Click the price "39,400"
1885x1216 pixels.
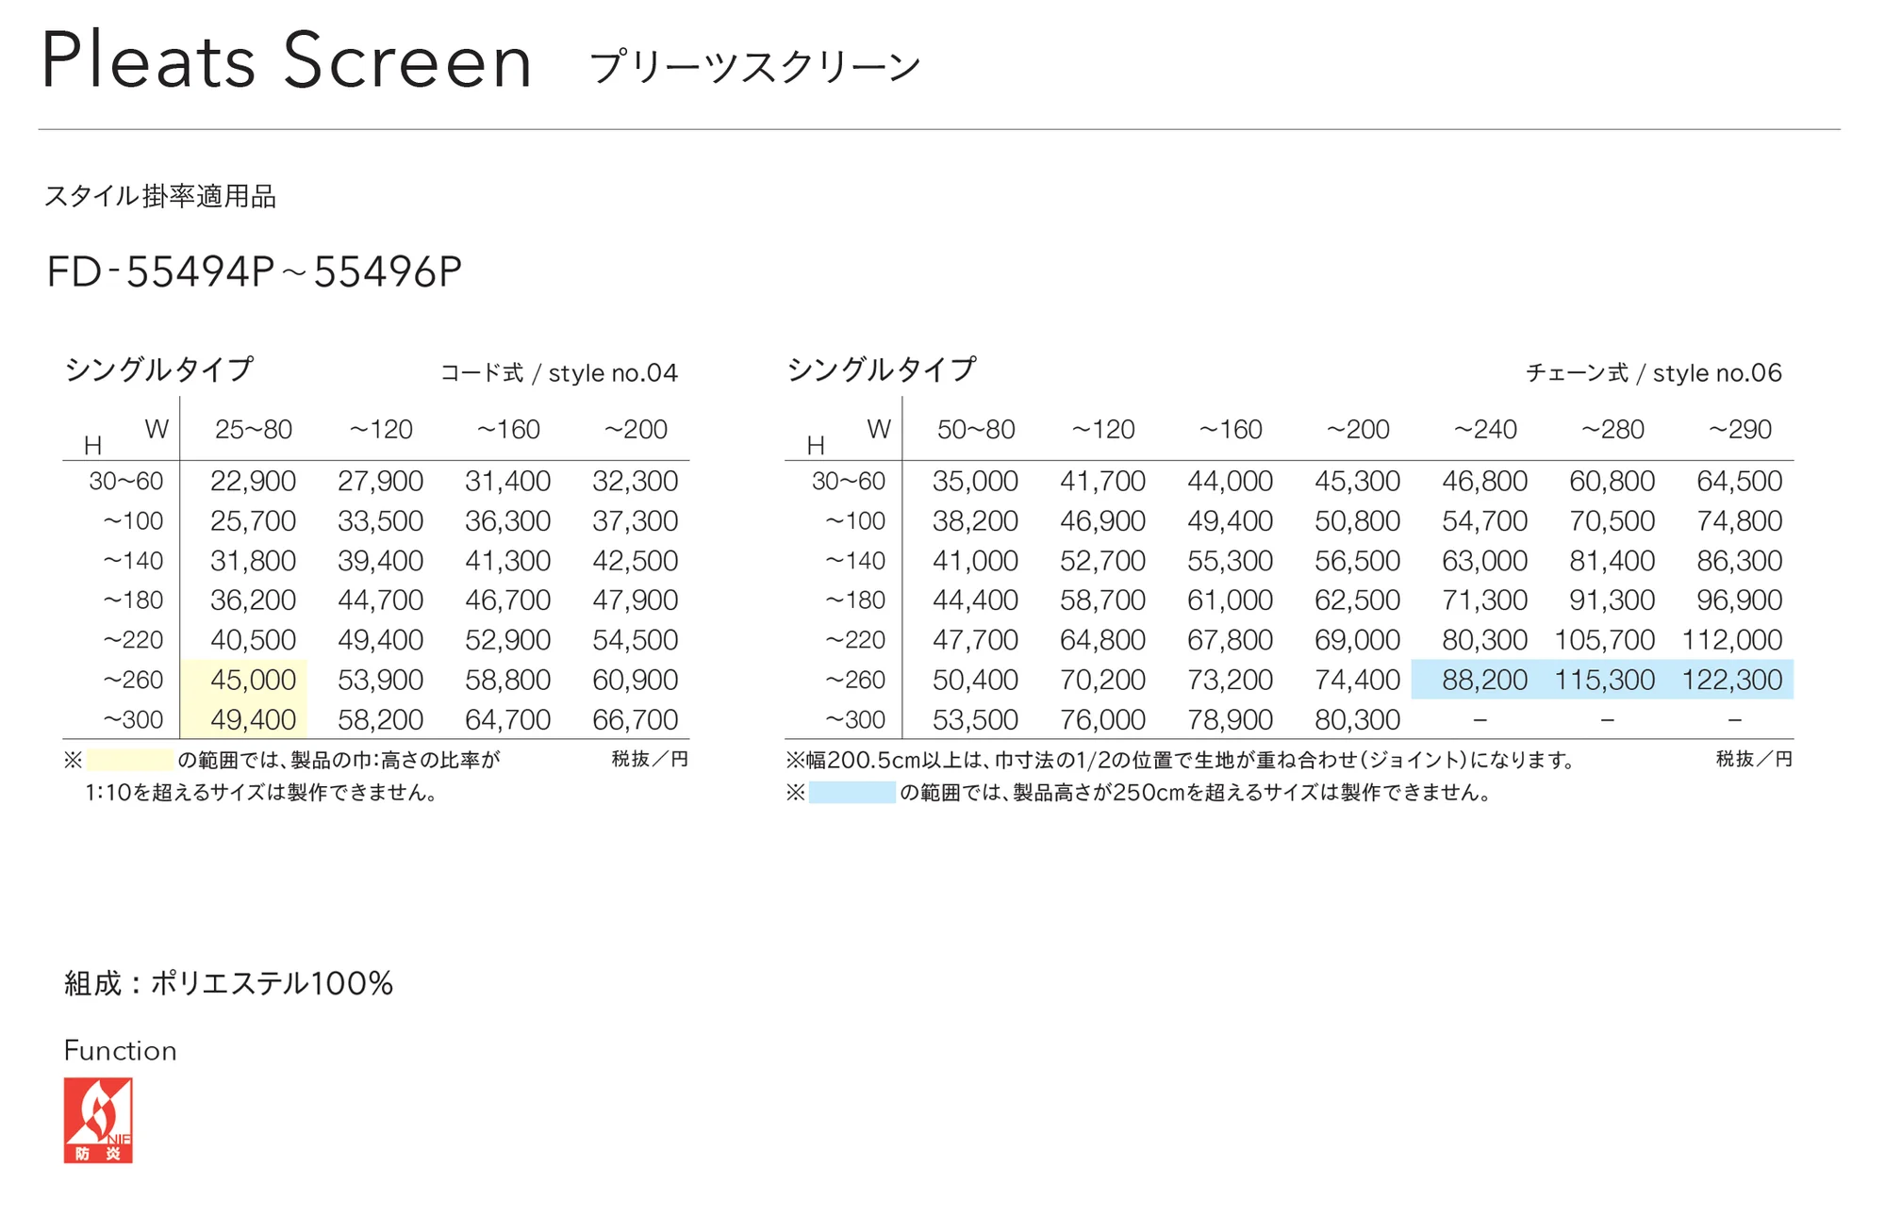click(x=380, y=561)
